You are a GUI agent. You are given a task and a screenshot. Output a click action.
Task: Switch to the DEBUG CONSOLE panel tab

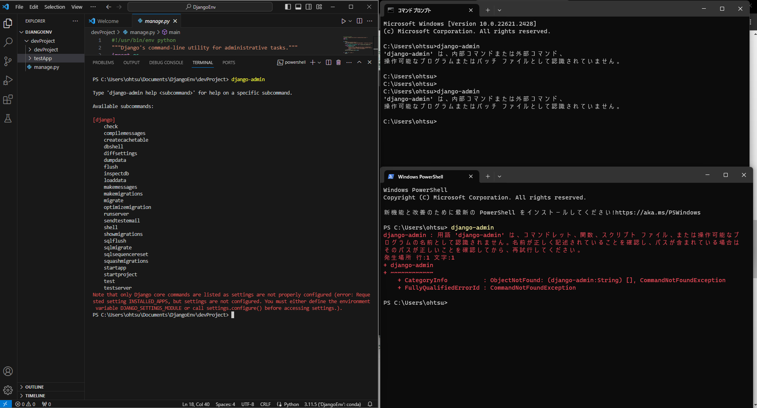tap(166, 62)
